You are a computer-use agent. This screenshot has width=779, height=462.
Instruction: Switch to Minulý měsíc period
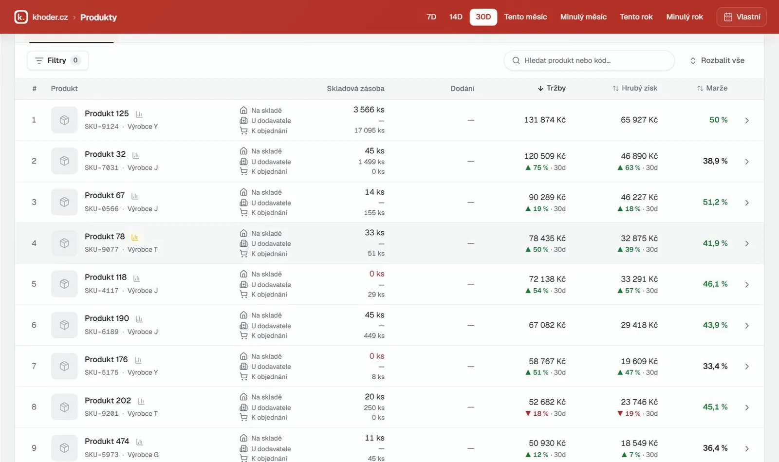pyautogui.click(x=583, y=17)
